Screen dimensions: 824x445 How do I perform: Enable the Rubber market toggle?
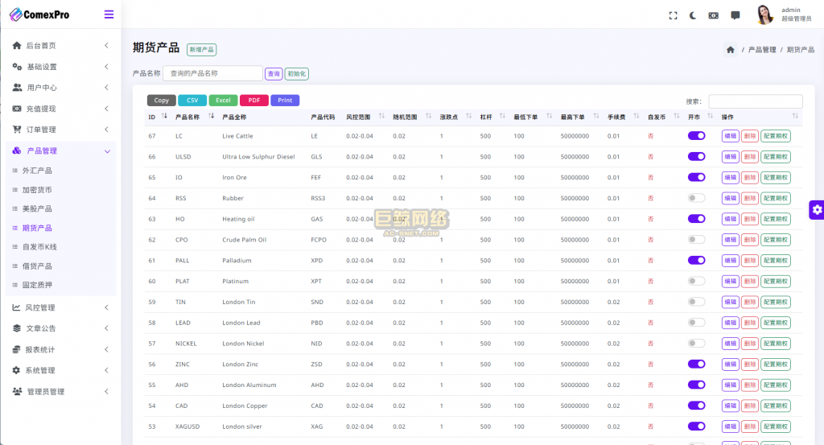pos(696,198)
